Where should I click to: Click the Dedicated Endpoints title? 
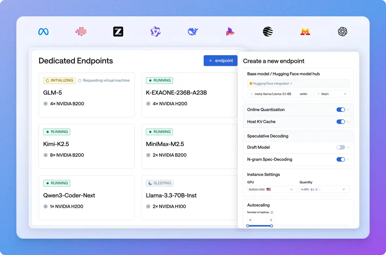pos(76,61)
